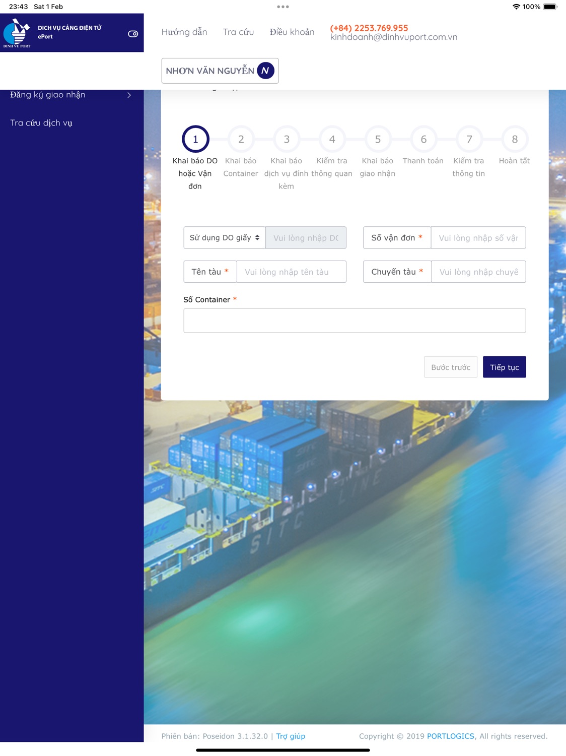Open Hướng dẫn menu item
The width and height of the screenshot is (566, 756).
click(x=184, y=32)
